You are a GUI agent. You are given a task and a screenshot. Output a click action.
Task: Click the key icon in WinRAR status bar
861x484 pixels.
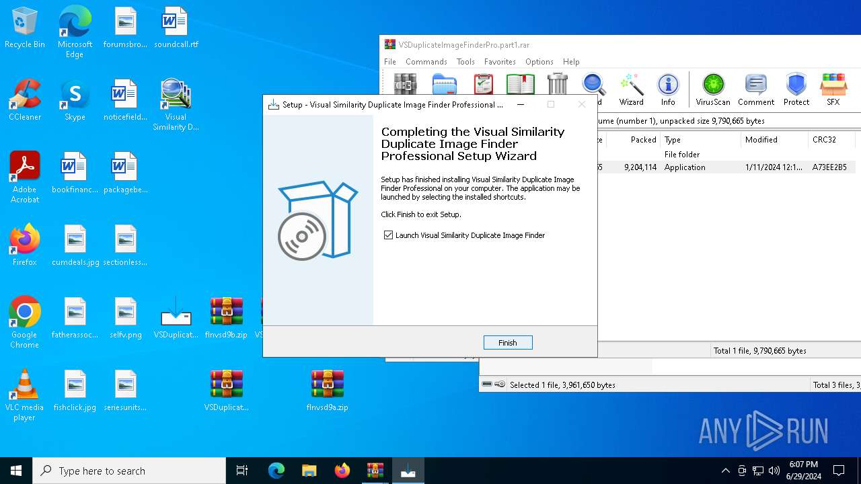point(500,385)
